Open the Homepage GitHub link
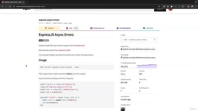Screen dimensions: 198x111 point(140,58)
